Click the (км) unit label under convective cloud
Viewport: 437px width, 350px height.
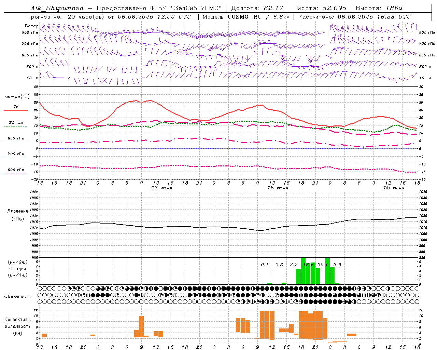point(18,333)
